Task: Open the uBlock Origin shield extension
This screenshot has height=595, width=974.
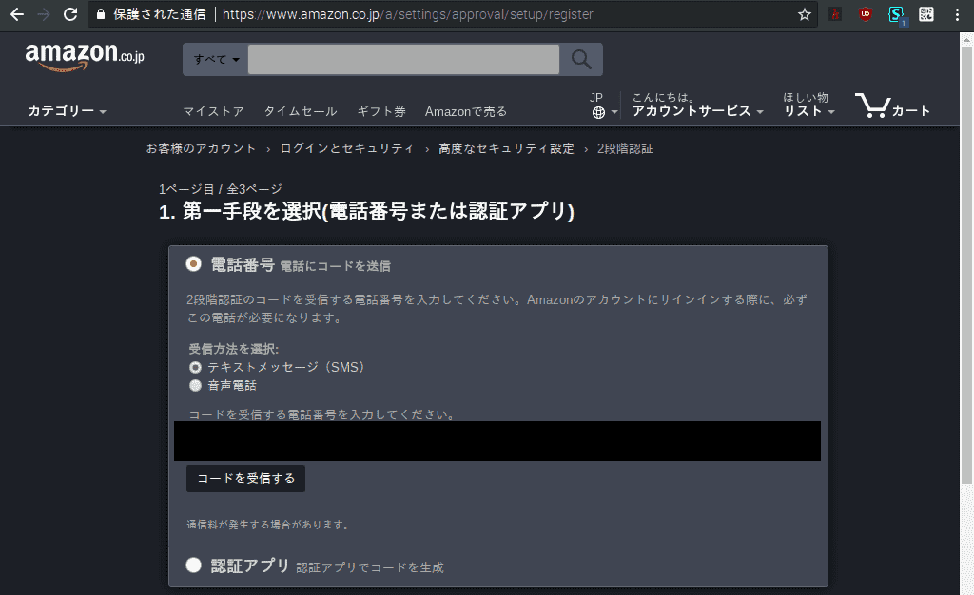Action: tap(866, 14)
